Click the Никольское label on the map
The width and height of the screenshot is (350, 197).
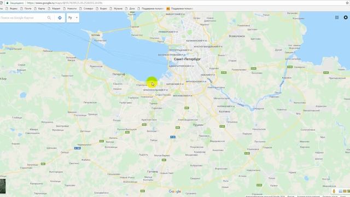259,129
